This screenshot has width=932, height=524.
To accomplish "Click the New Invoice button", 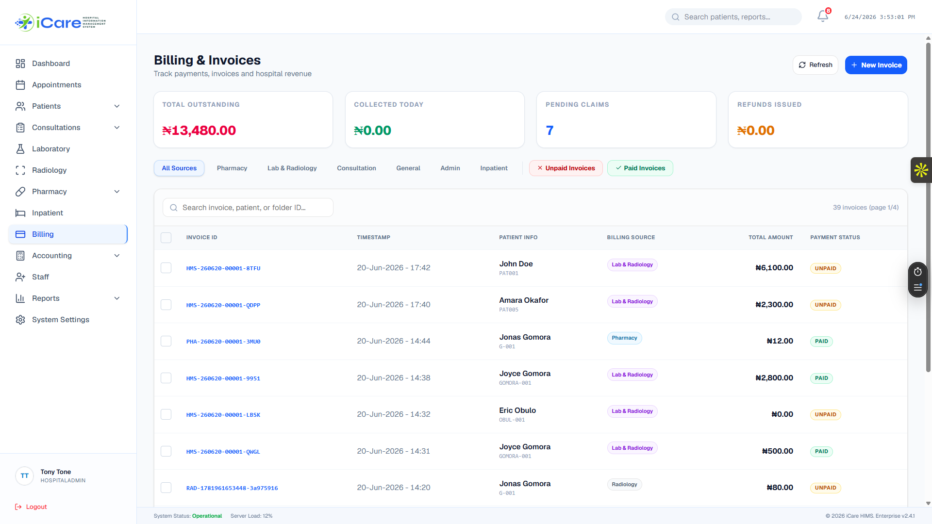I will point(876,65).
